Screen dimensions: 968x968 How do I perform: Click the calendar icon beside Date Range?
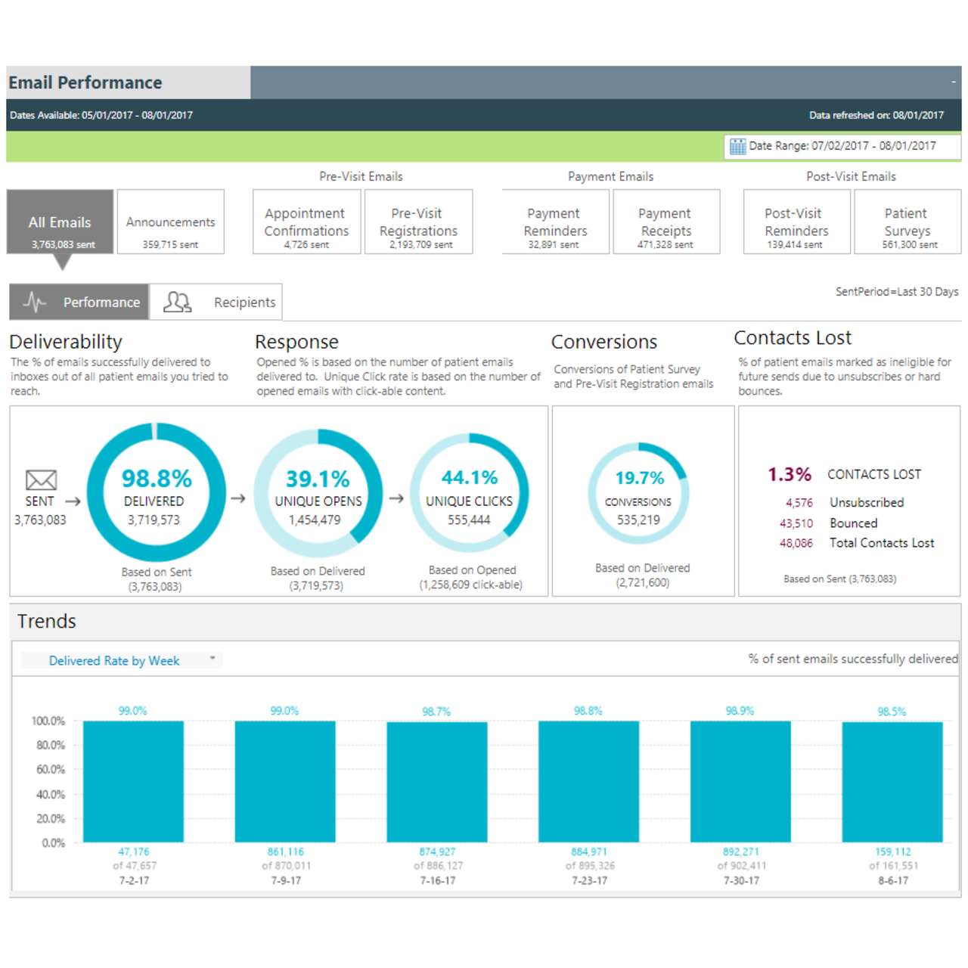[737, 147]
